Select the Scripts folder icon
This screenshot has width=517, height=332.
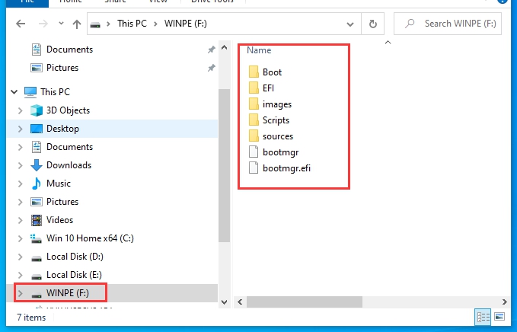point(254,120)
